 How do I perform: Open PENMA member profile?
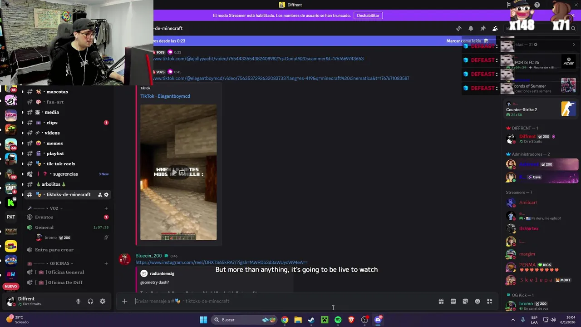pyautogui.click(x=542, y=267)
